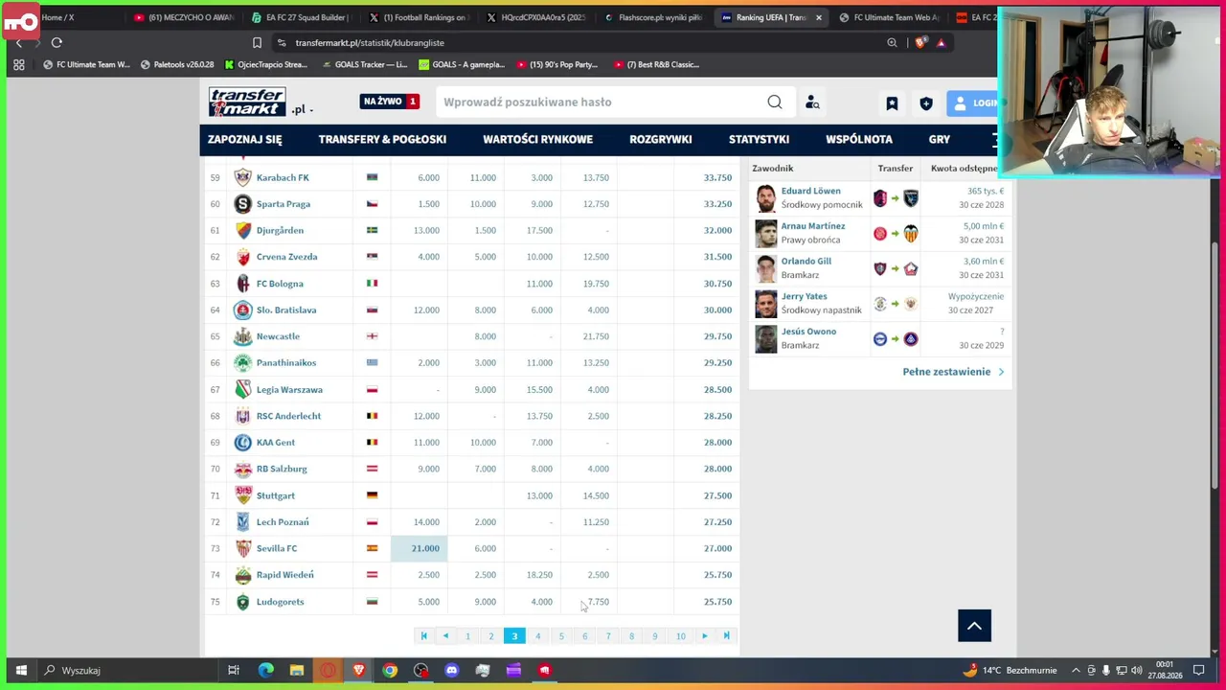Click the back-to-top arrow button
This screenshot has width=1226, height=690.
(974, 626)
